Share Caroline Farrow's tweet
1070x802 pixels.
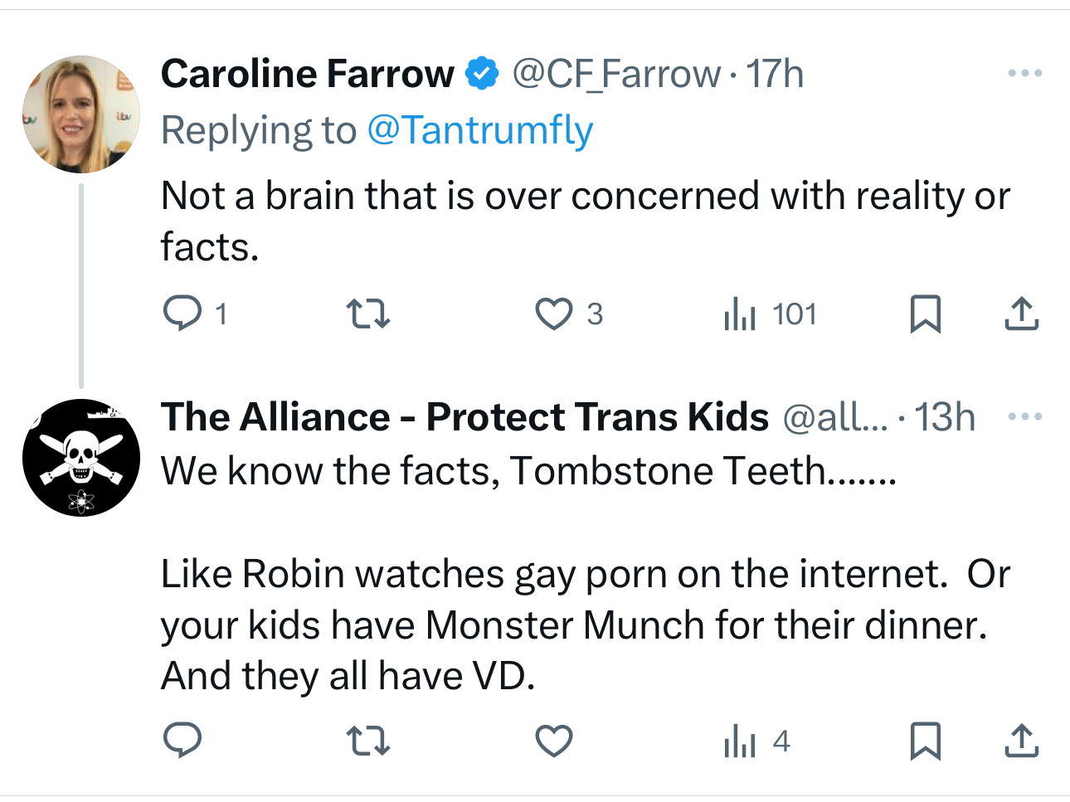(1021, 314)
